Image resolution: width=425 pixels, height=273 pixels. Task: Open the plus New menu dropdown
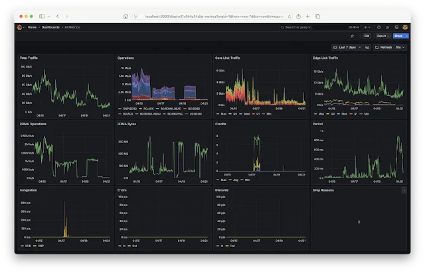pos(367,27)
